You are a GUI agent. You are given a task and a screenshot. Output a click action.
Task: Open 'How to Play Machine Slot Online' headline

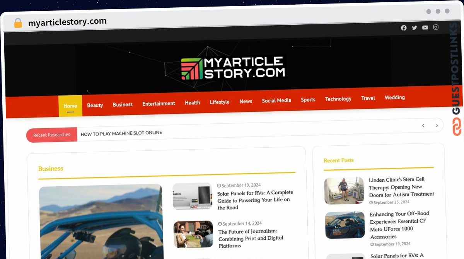[121, 133]
